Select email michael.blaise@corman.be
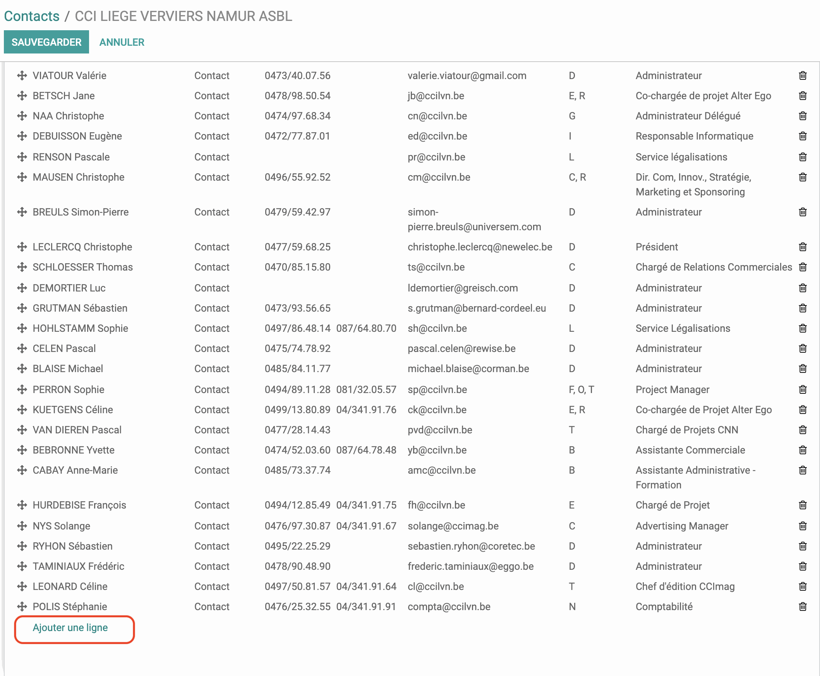 pos(468,369)
